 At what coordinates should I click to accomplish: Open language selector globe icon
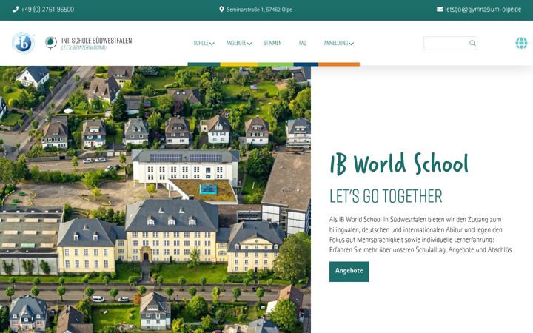[x=521, y=43]
